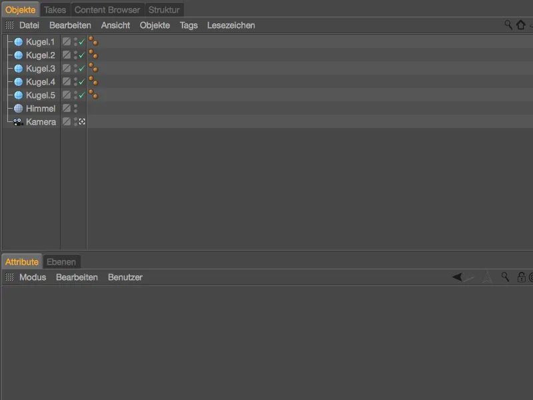
Task: Select the dynamics tag on Kugel.2
Action: click(x=93, y=55)
